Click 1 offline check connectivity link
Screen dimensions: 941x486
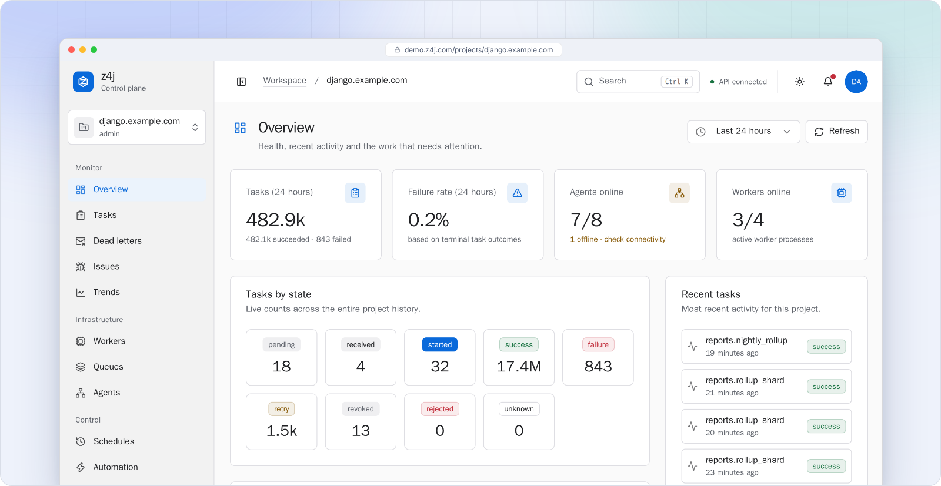pyautogui.click(x=618, y=239)
